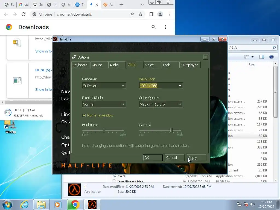Screen dimensions: 280x210
Task: Click the Steam icon in Options title
Action: pos(74,57)
